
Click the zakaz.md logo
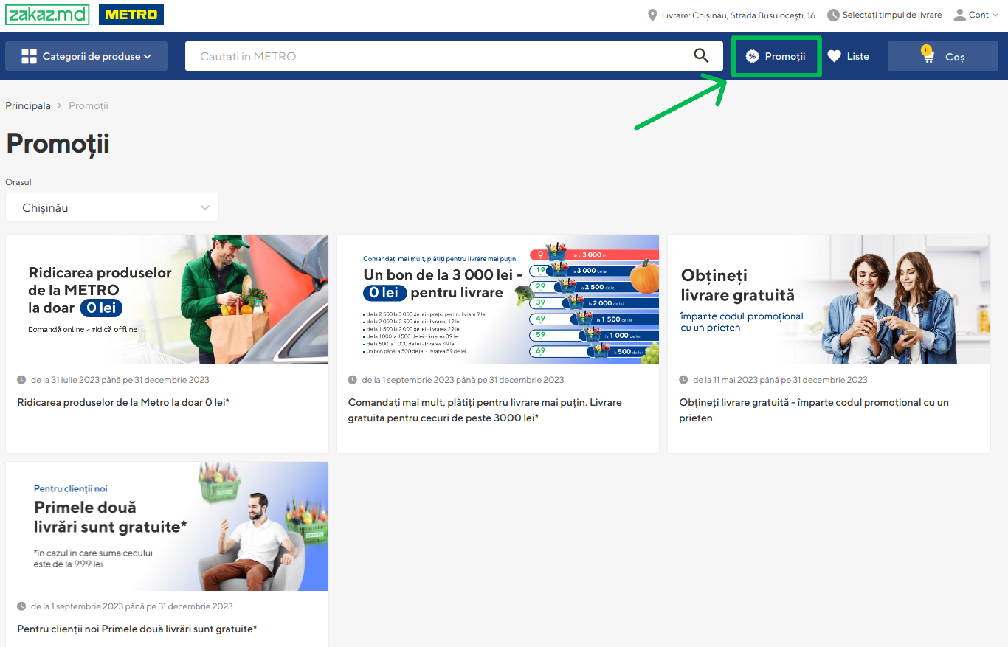tap(47, 15)
